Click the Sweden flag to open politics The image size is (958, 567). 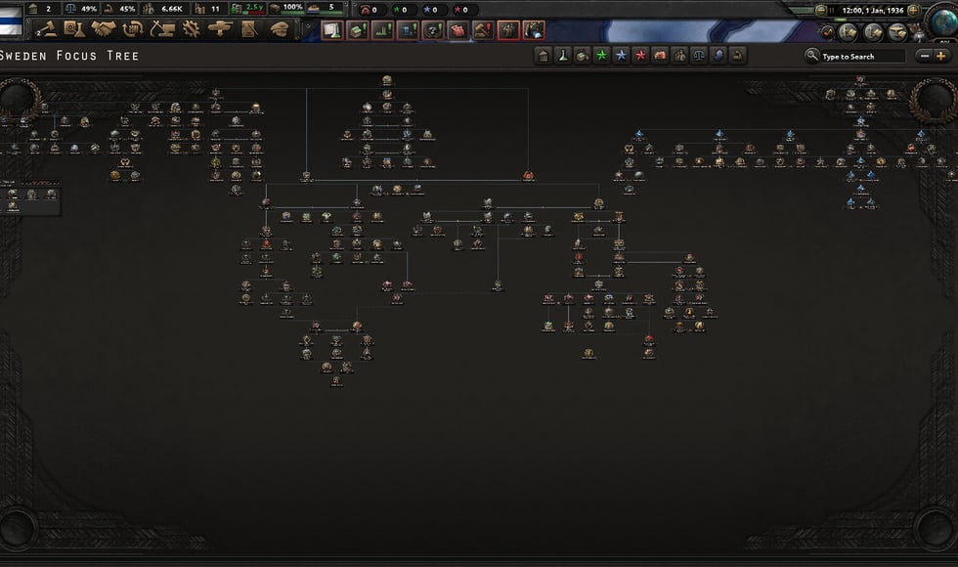[x=11, y=20]
